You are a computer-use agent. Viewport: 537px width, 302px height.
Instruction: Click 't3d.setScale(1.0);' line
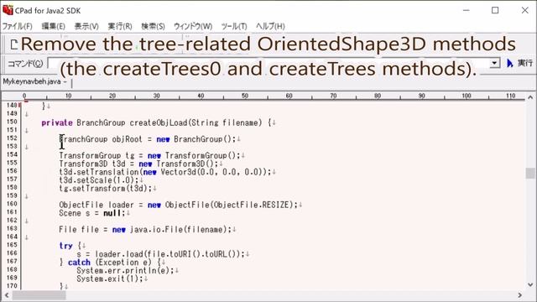tap(99, 180)
